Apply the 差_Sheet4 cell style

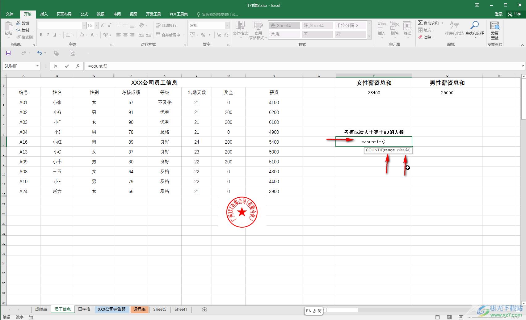click(x=285, y=25)
